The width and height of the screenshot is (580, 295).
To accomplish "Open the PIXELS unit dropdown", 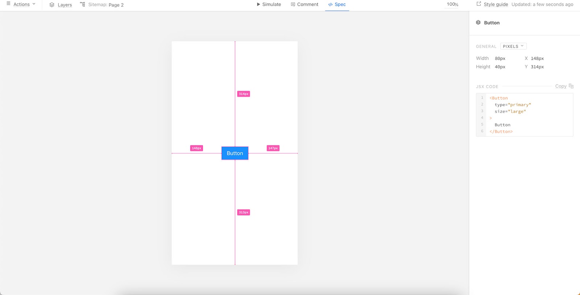I will [x=513, y=46].
